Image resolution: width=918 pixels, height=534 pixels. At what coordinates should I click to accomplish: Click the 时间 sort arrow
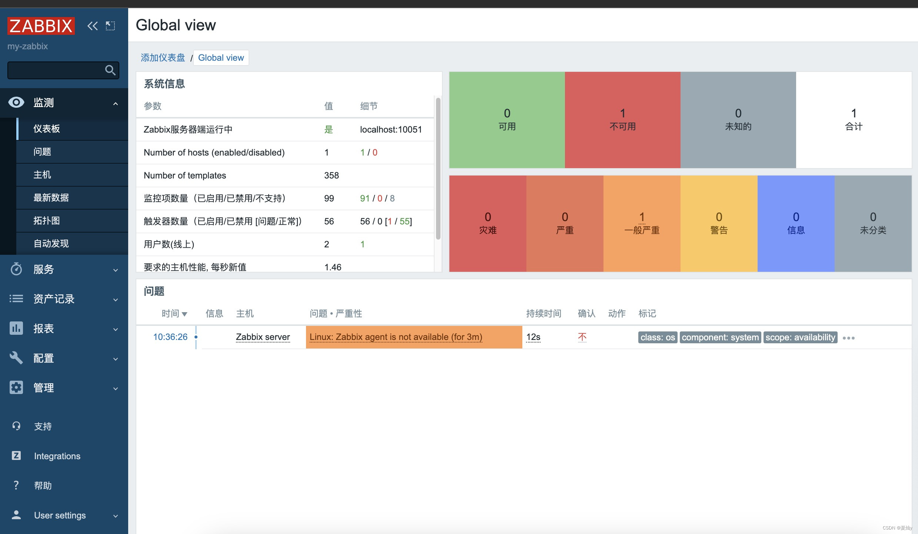(184, 314)
